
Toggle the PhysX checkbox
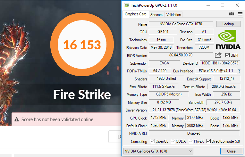[x=191, y=141]
